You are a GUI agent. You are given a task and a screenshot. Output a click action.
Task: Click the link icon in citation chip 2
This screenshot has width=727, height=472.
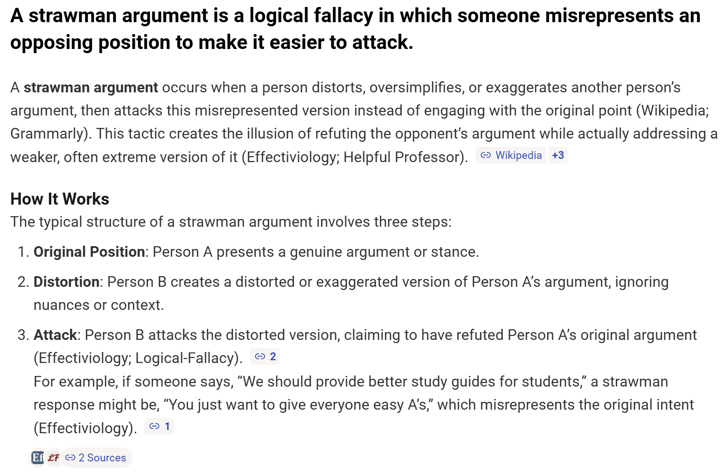pyautogui.click(x=260, y=357)
